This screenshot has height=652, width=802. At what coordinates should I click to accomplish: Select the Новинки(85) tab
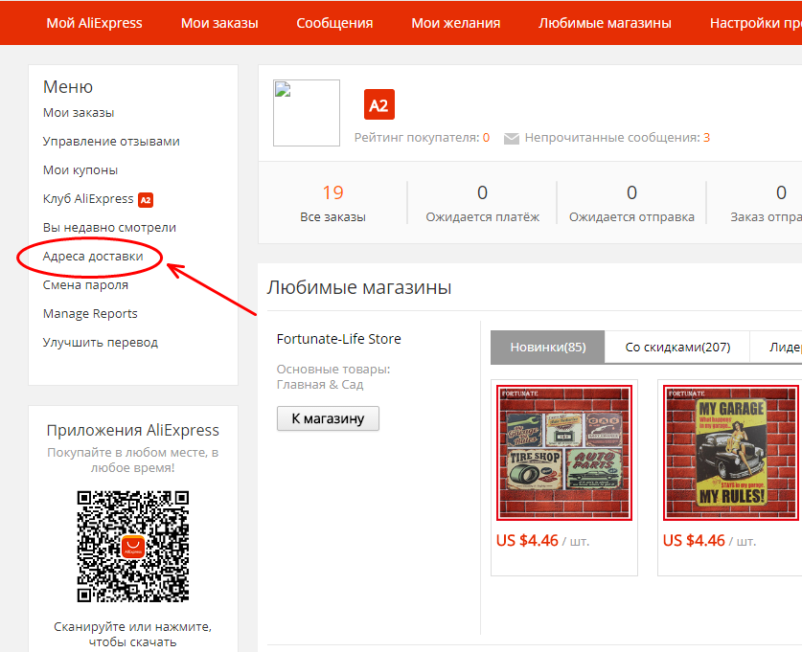(x=548, y=348)
